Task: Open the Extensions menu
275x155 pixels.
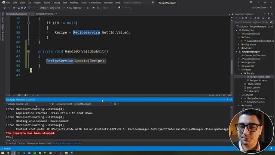Action: [95, 3]
